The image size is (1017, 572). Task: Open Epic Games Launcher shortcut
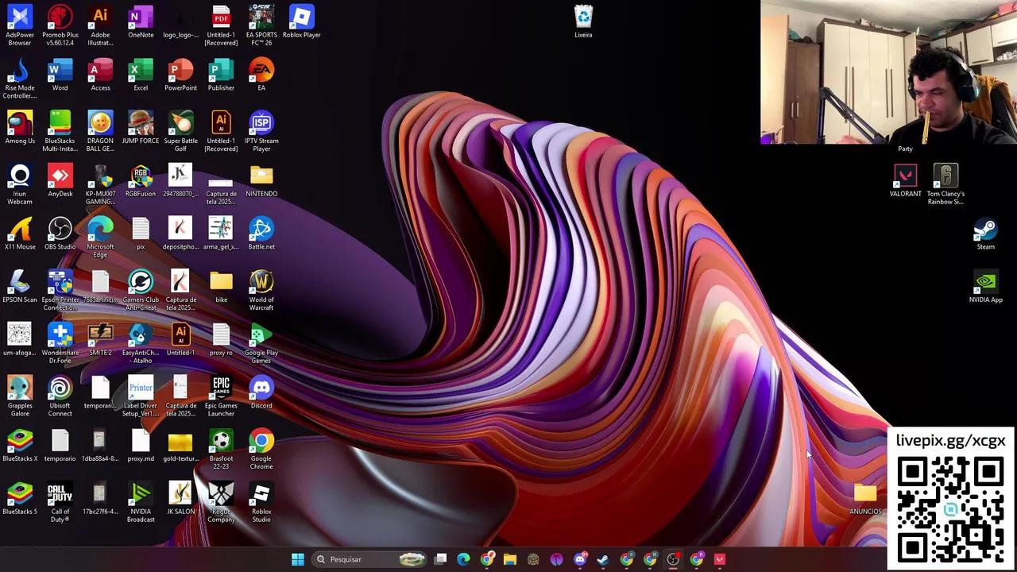pyautogui.click(x=221, y=388)
